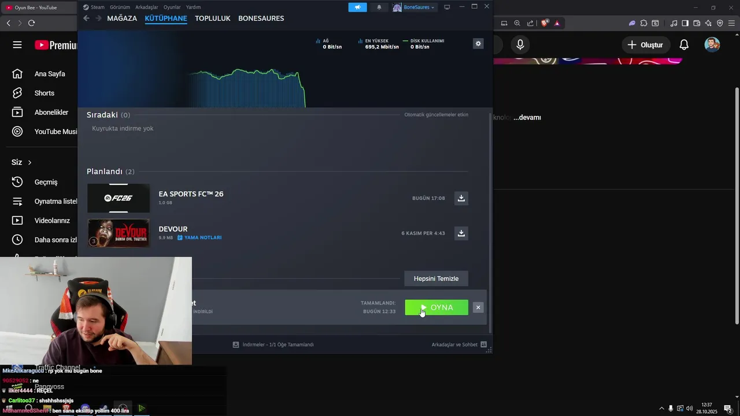Click EA SPORTS FC 26 thumbnail
Viewport: 740px width, 416px height.
119,198
